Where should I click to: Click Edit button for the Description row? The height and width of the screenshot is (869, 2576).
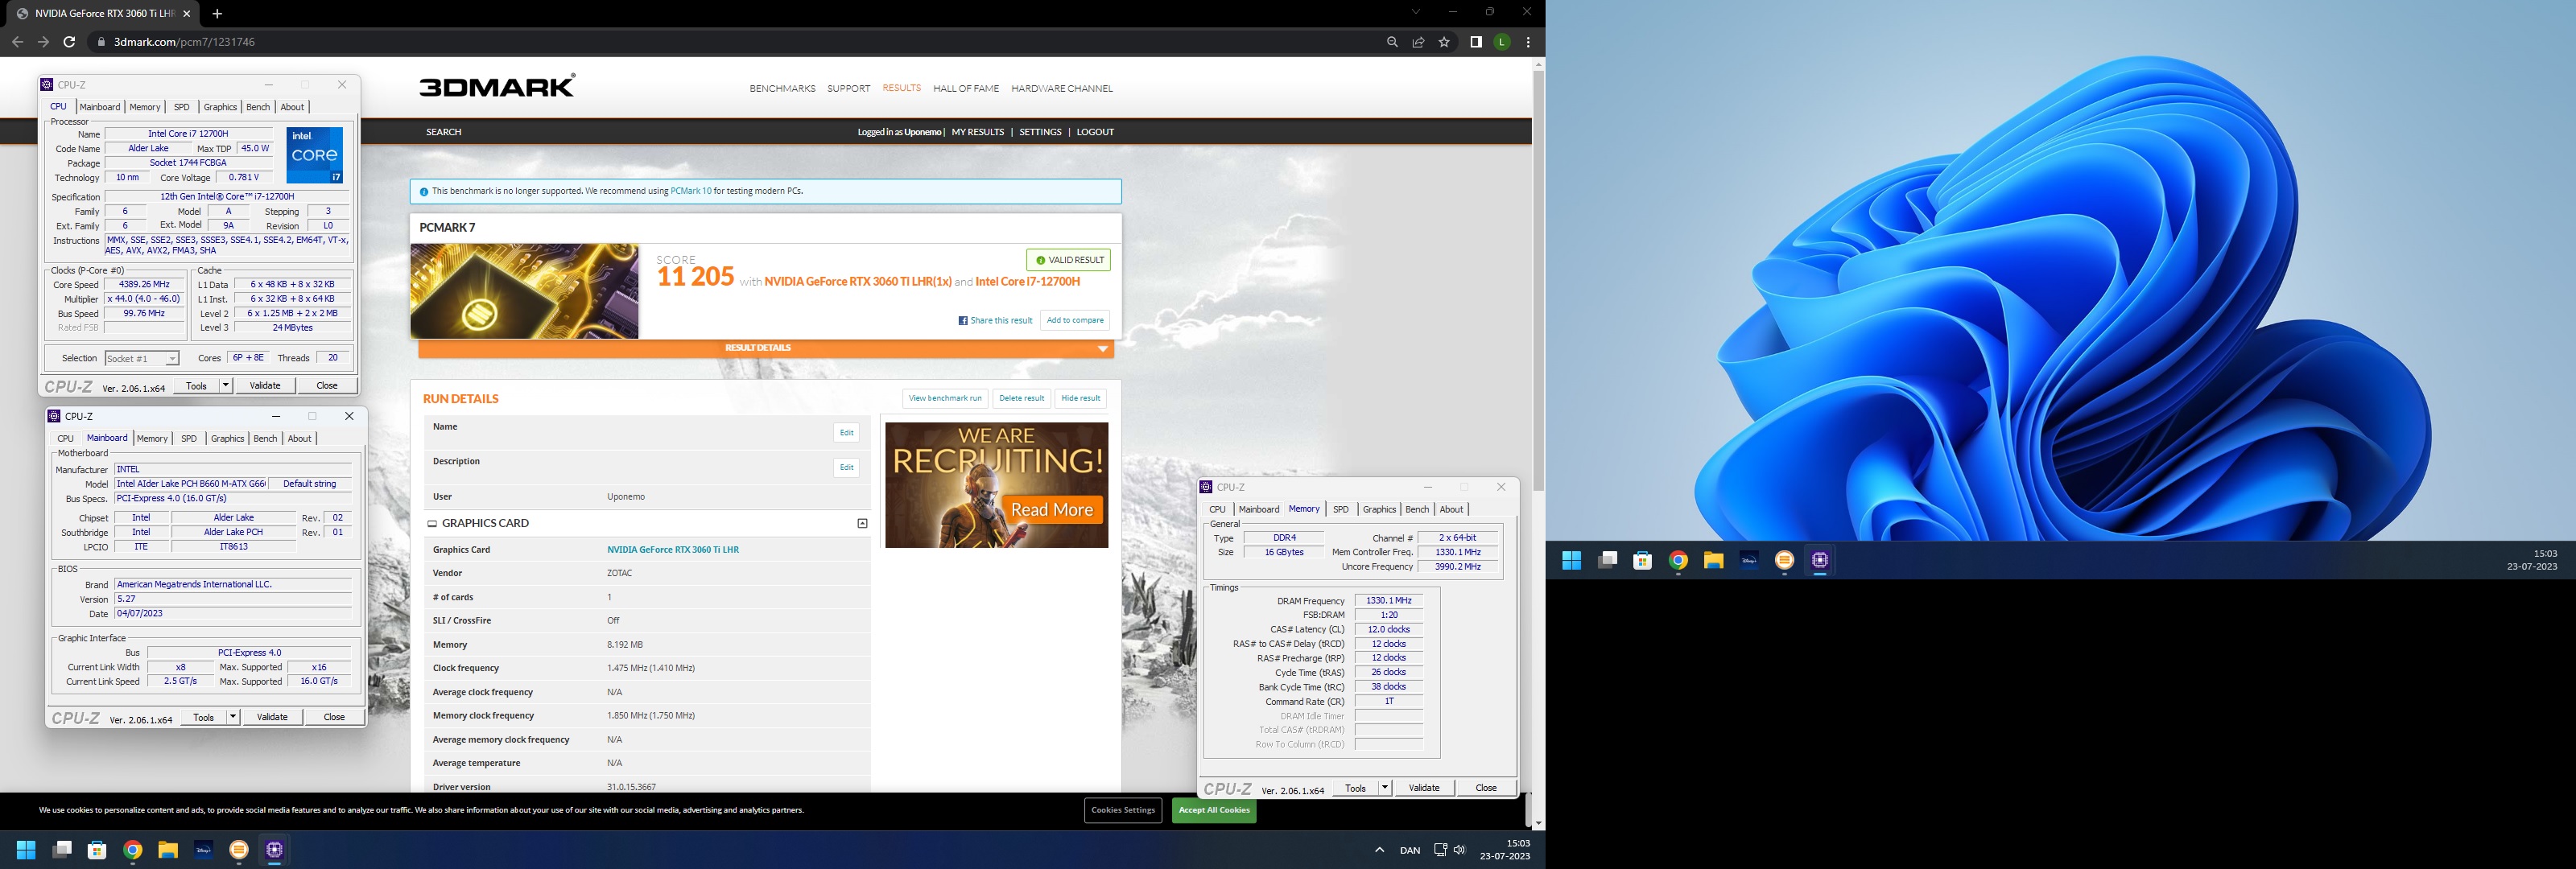pos(846,467)
